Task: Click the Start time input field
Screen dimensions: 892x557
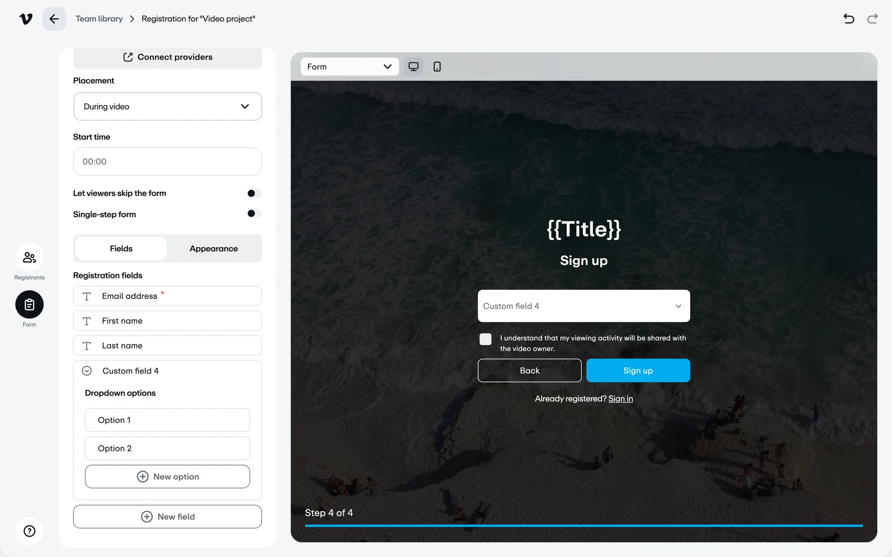Action: [x=167, y=162]
